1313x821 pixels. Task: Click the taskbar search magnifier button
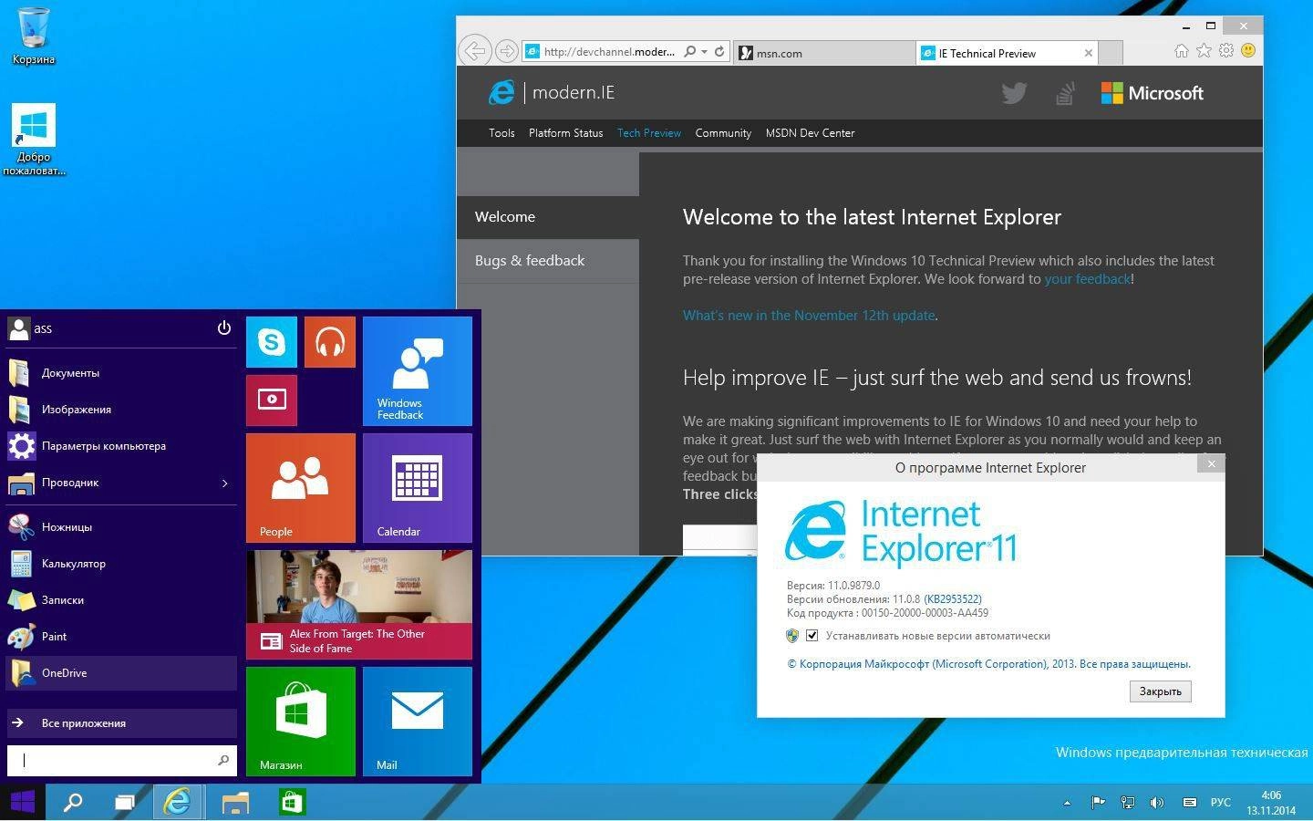[x=72, y=803]
